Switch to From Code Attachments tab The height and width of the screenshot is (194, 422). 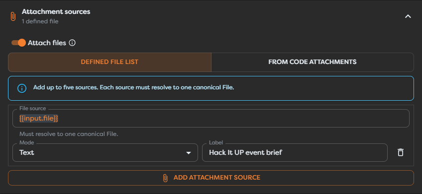click(x=313, y=62)
